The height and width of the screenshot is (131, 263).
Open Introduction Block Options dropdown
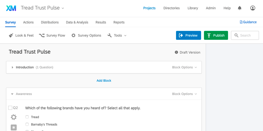pos(184,67)
